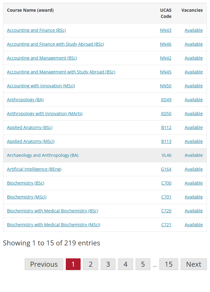This screenshot has width=210, height=292.
Task: Select the Archaeology and Anthropology (BA) row
Action: point(105,155)
